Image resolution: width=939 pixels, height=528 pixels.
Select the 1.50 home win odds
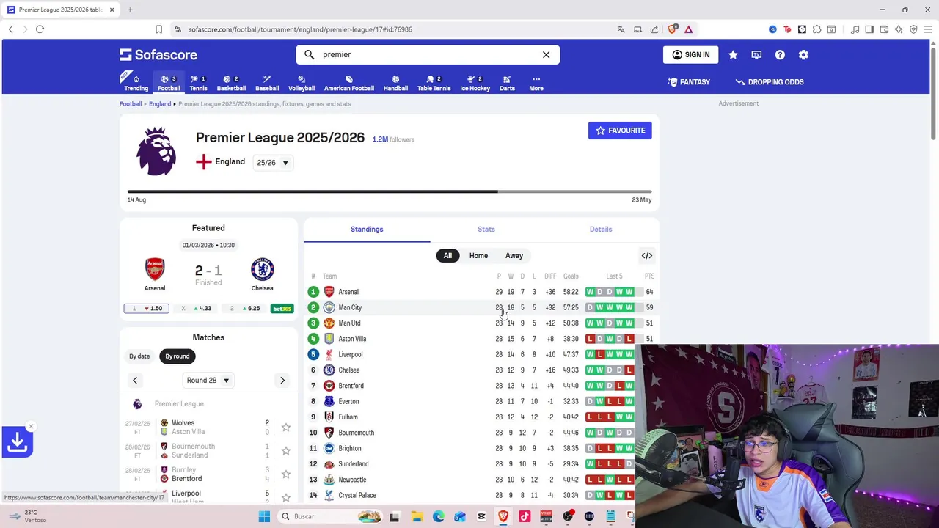tap(147, 309)
